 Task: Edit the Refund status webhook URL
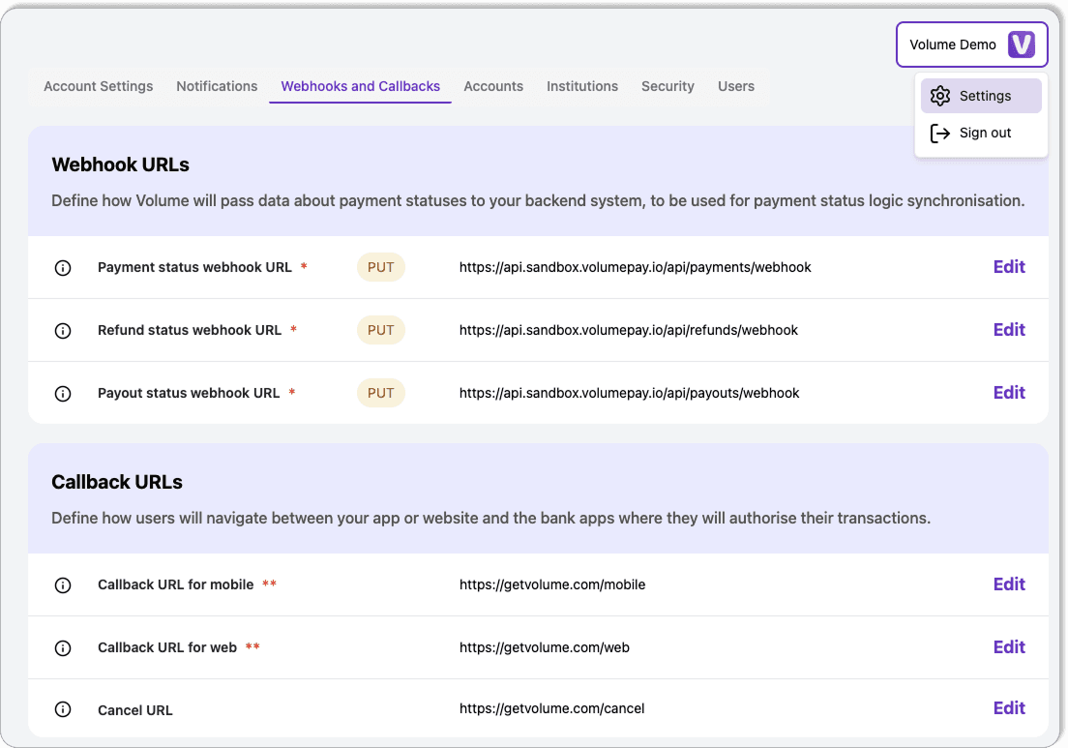pyautogui.click(x=1009, y=330)
